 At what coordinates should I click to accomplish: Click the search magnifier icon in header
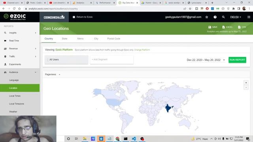pyautogui.click(x=223, y=17)
